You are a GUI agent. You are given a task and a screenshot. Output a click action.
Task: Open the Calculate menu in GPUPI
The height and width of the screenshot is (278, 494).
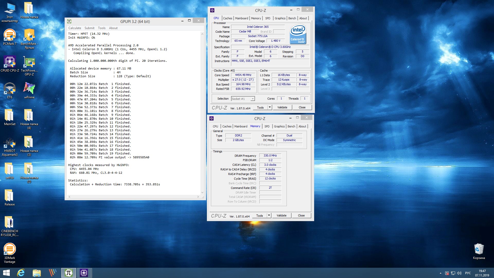[x=75, y=28]
